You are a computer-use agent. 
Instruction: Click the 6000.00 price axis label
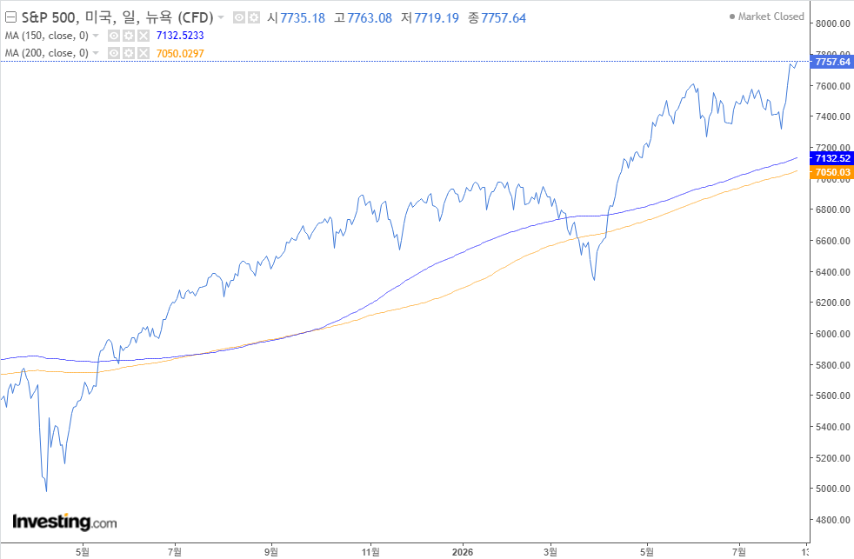[833, 334]
